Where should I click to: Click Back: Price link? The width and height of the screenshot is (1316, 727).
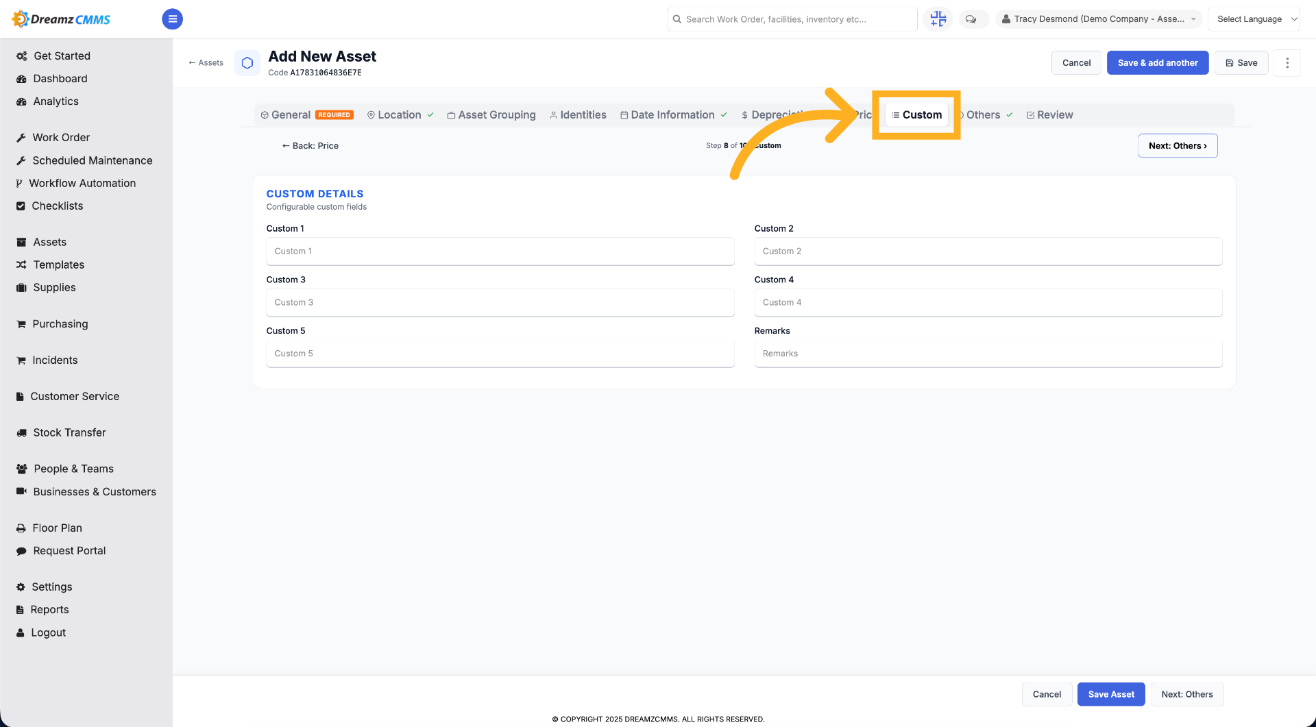(x=310, y=145)
